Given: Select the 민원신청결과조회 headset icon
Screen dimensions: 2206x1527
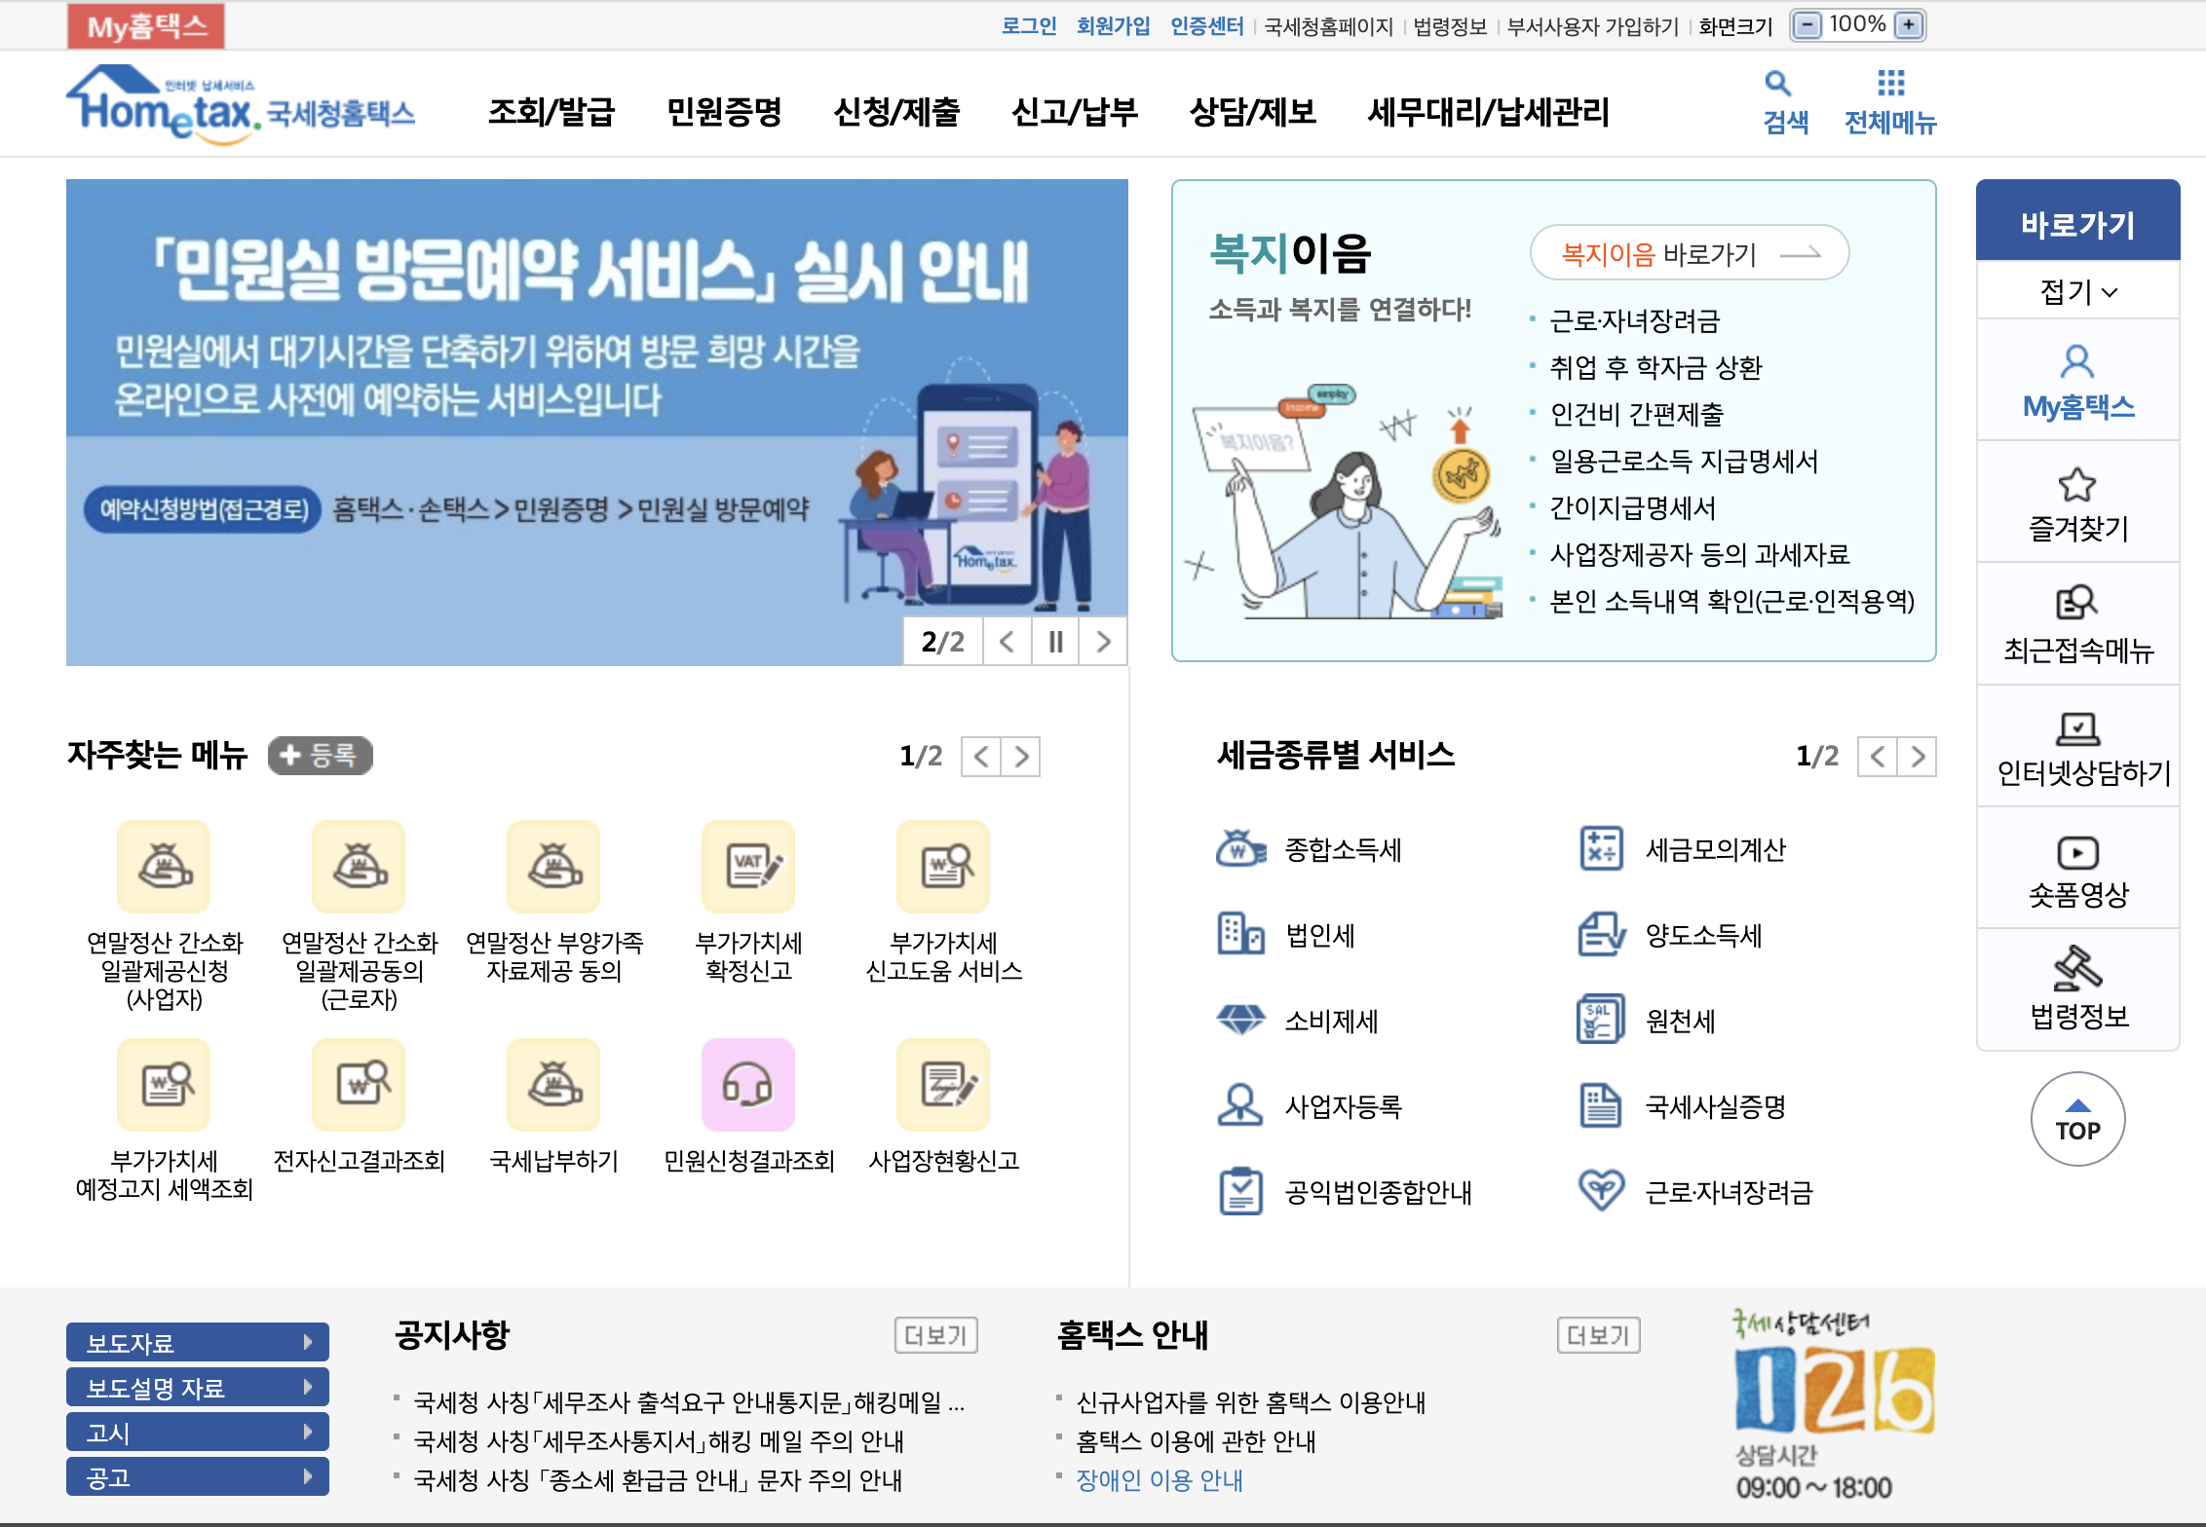Looking at the screenshot, I should coord(748,1085).
